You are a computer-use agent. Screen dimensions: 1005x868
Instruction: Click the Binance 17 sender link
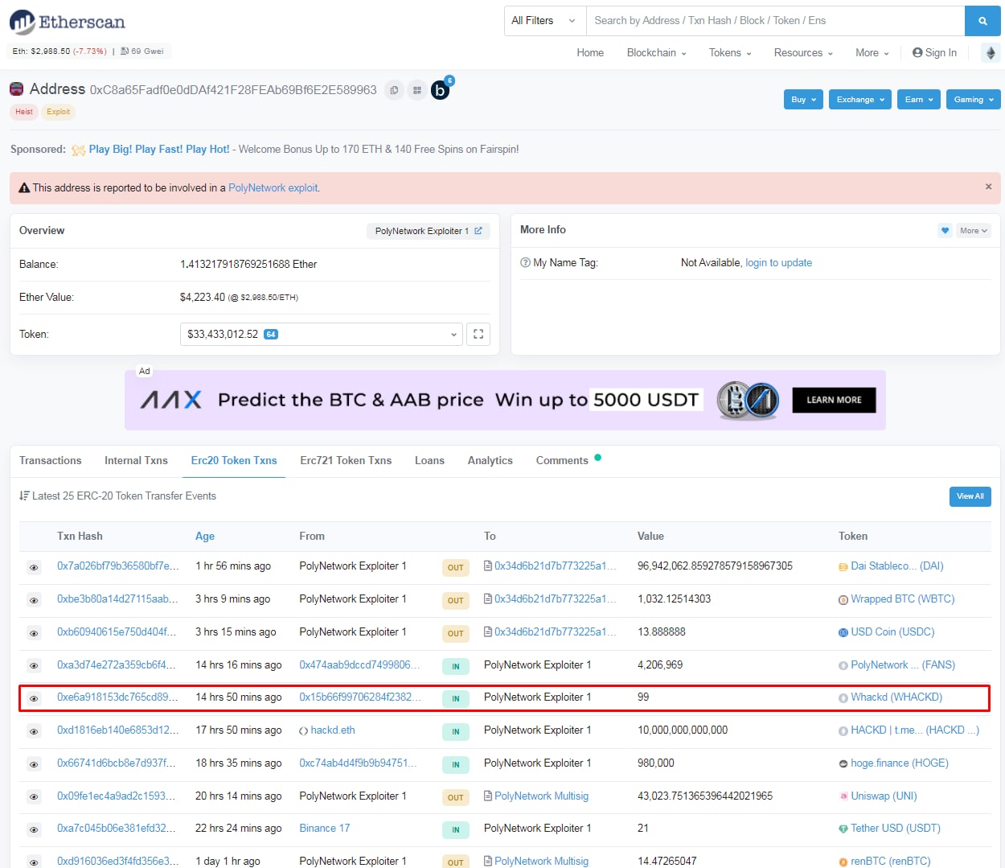(x=325, y=828)
